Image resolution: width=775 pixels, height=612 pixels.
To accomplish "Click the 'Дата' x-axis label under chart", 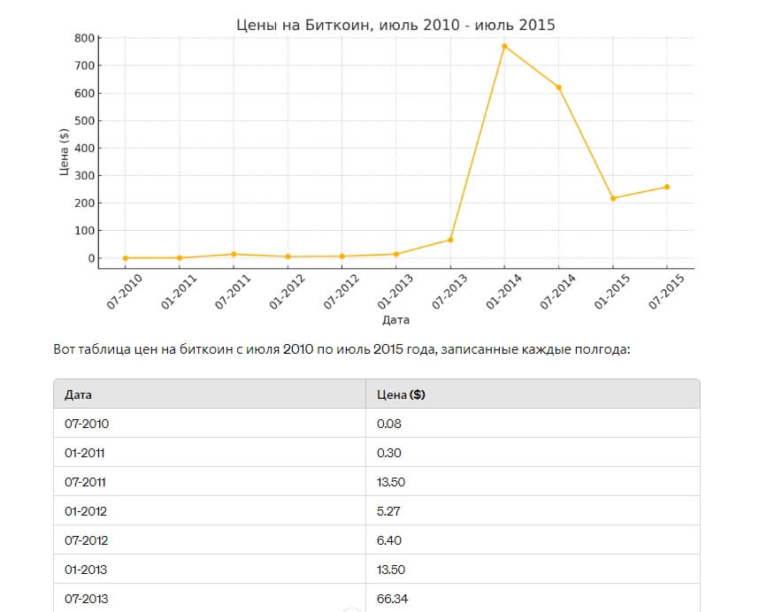I will click(x=395, y=320).
